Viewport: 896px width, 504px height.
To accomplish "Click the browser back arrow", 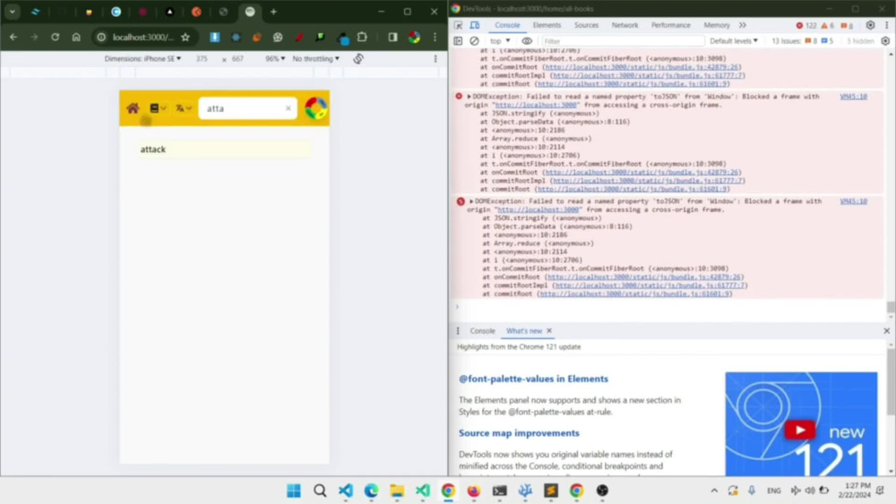I will pyautogui.click(x=13, y=37).
